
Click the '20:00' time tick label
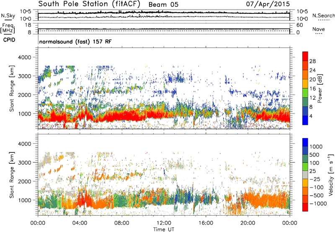pyautogui.click(x=247, y=223)
